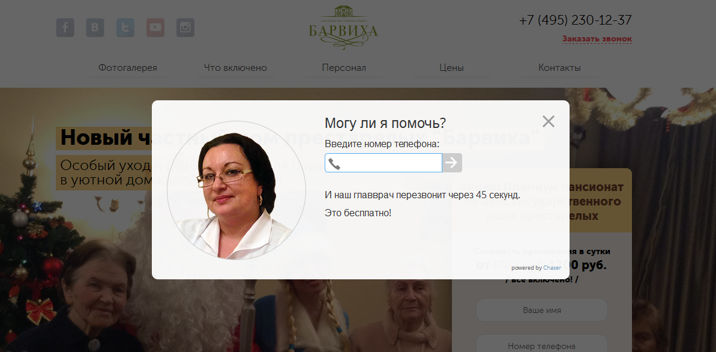Image resolution: width=716 pixels, height=352 pixels.
Task: Open the Facebook social icon
Action: point(65,28)
